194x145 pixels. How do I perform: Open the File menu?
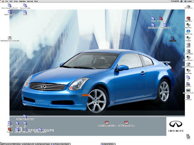click(7, 1)
